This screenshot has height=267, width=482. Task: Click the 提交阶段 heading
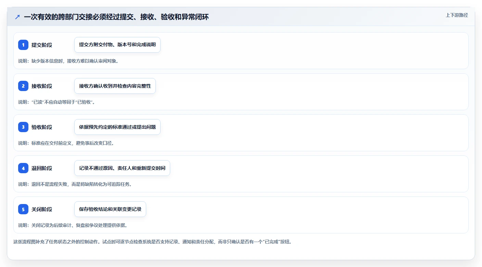tap(42, 45)
